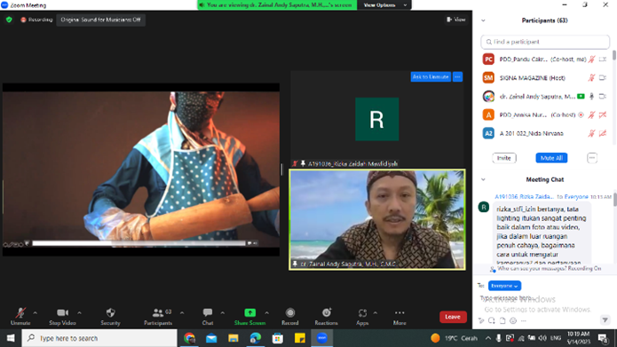Open three-dots menu on Rizka's video tile
This screenshot has height=347, width=617.
[x=457, y=76]
